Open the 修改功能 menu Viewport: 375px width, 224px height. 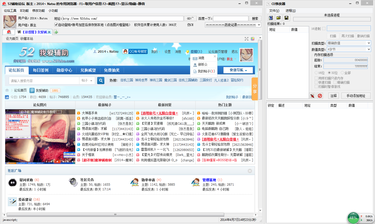coord(39,11)
